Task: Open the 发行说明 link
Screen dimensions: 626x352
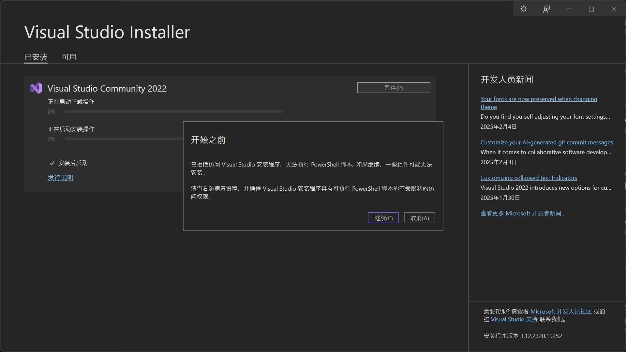Action: (61, 178)
